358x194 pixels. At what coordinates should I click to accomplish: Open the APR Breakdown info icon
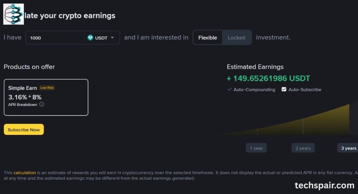point(42,104)
